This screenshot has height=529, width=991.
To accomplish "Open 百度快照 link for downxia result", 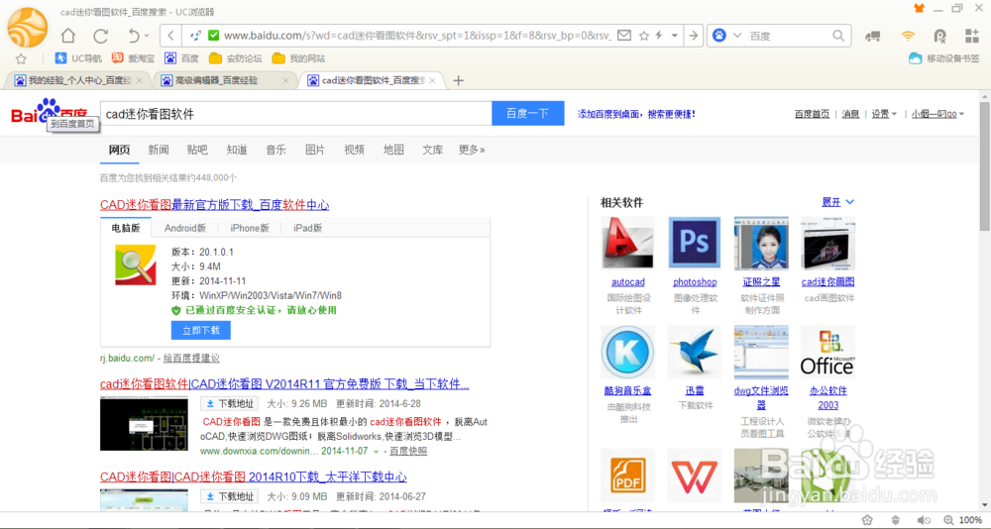I will point(408,452).
